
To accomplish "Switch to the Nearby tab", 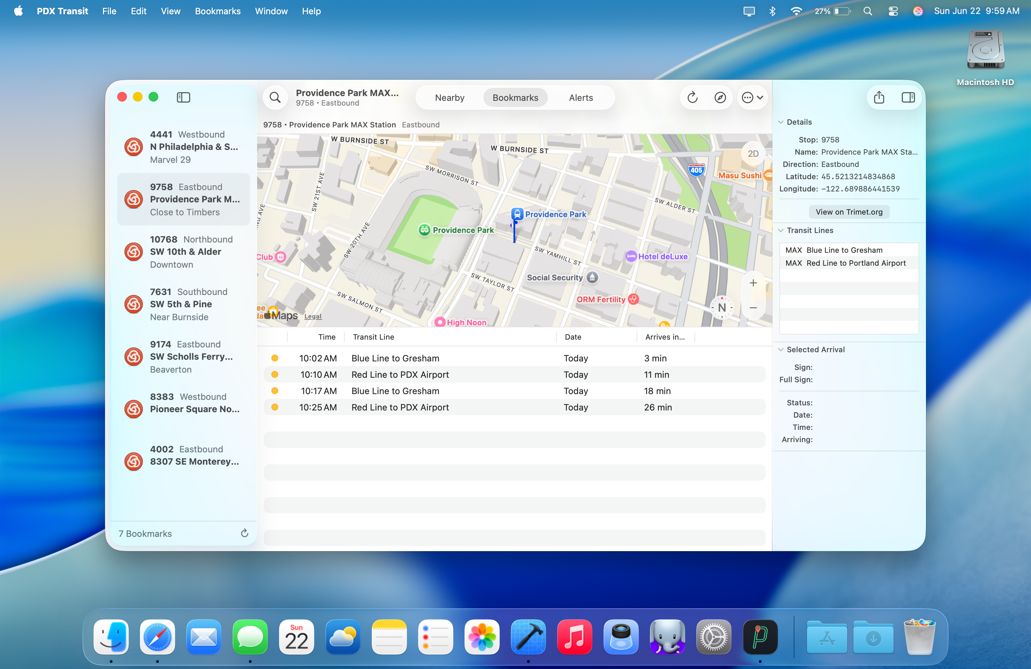I will pos(449,98).
